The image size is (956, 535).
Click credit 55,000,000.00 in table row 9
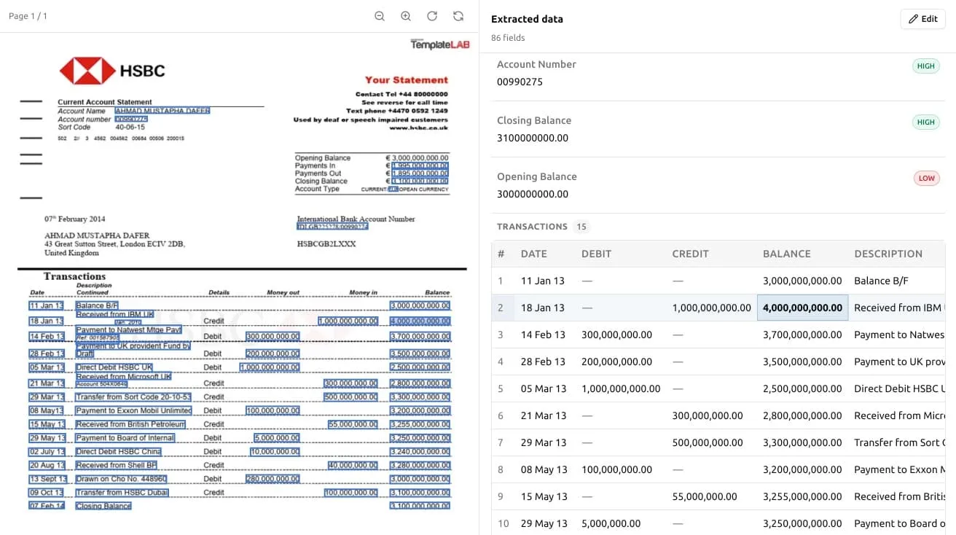click(705, 496)
